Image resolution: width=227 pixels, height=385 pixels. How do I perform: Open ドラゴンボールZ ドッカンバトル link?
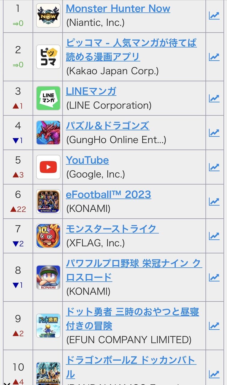(x=131, y=367)
